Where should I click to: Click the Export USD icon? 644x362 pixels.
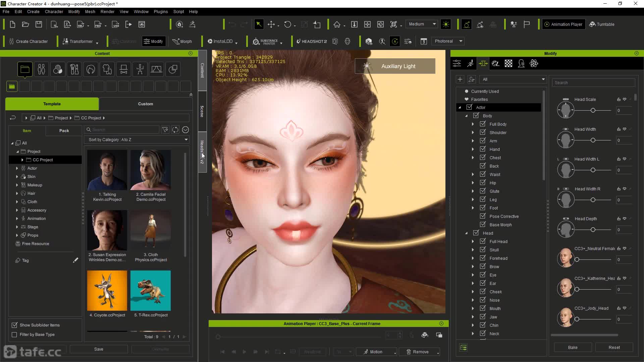coord(115,24)
